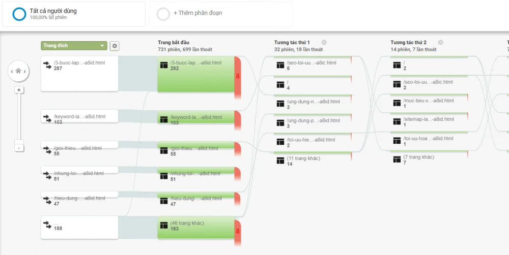Pan left with the left arrow

click(12, 72)
